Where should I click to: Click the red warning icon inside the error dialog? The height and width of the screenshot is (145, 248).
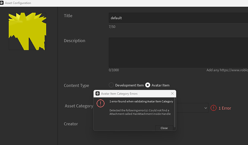[101, 104]
